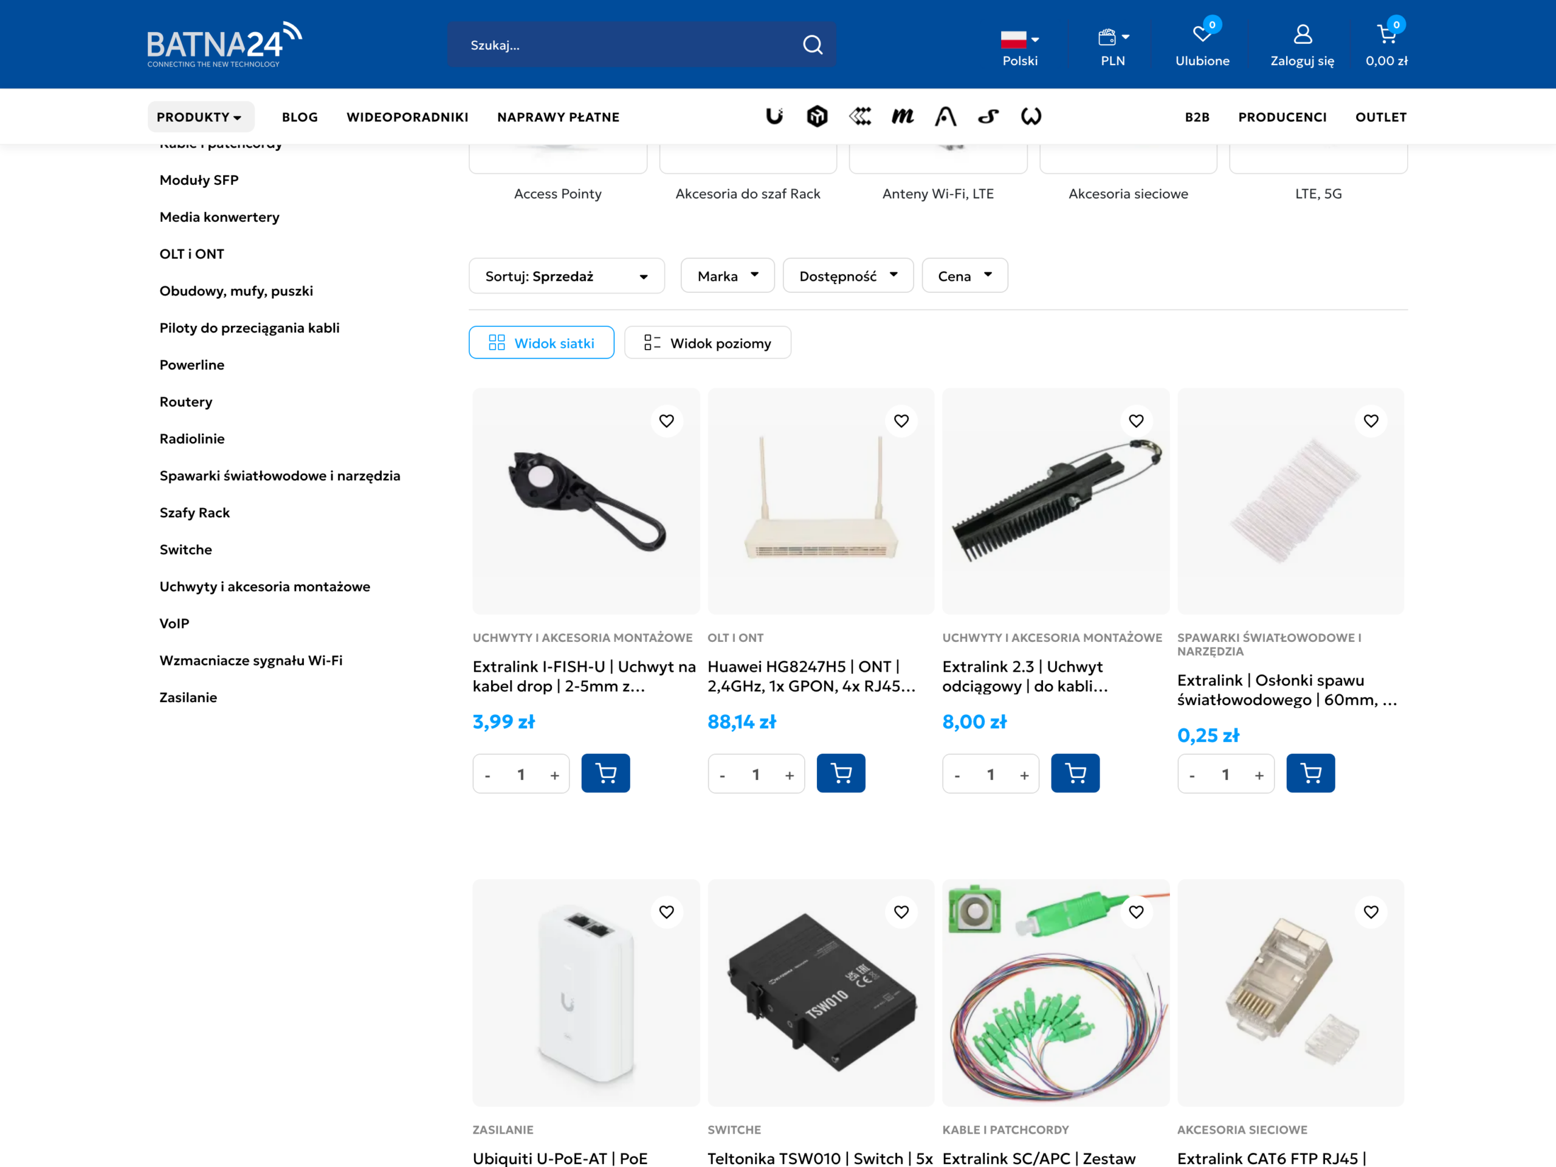The image size is (1556, 1167).
Task: Switch to Widok siatki grid view
Action: click(541, 343)
